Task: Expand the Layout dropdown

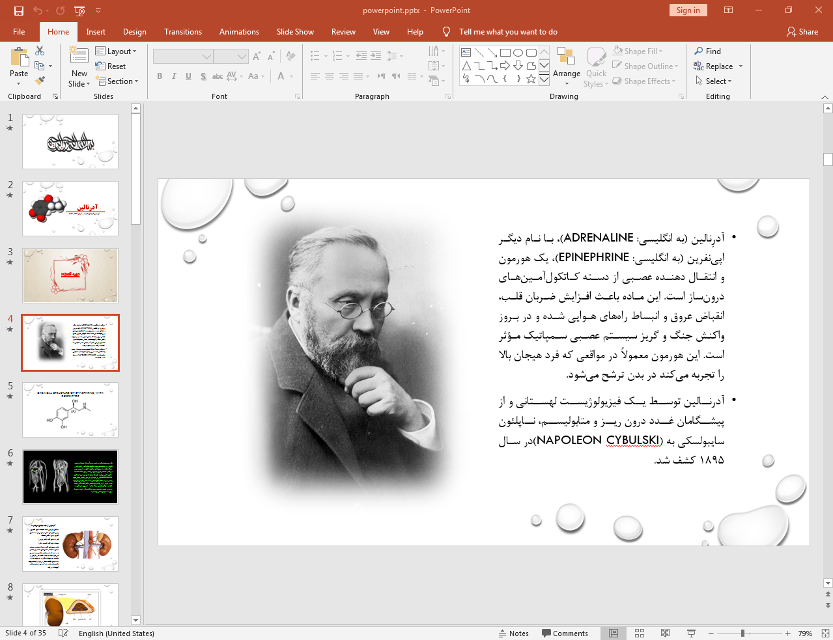Action: click(116, 51)
